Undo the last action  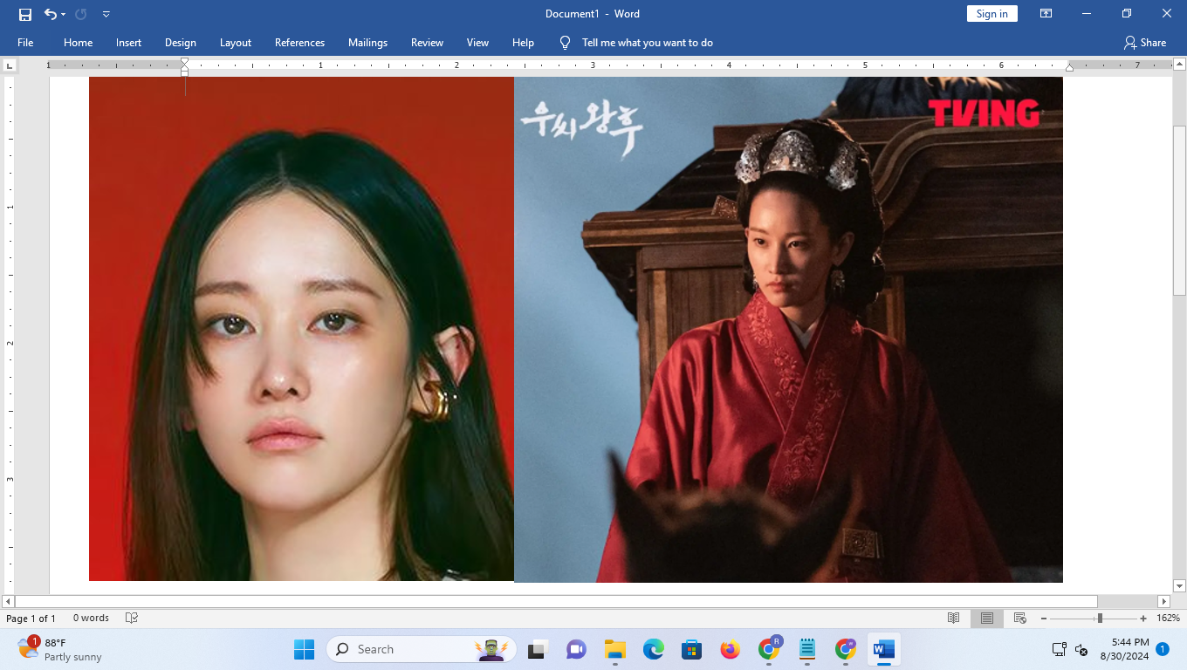(51, 14)
